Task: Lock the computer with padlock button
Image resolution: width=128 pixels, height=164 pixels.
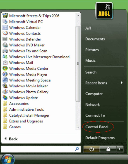Action: (x=108, y=149)
